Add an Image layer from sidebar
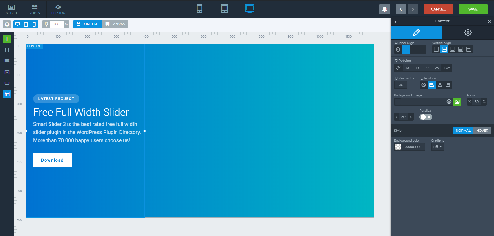The width and height of the screenshot is (494, 236). click(7, 72)
